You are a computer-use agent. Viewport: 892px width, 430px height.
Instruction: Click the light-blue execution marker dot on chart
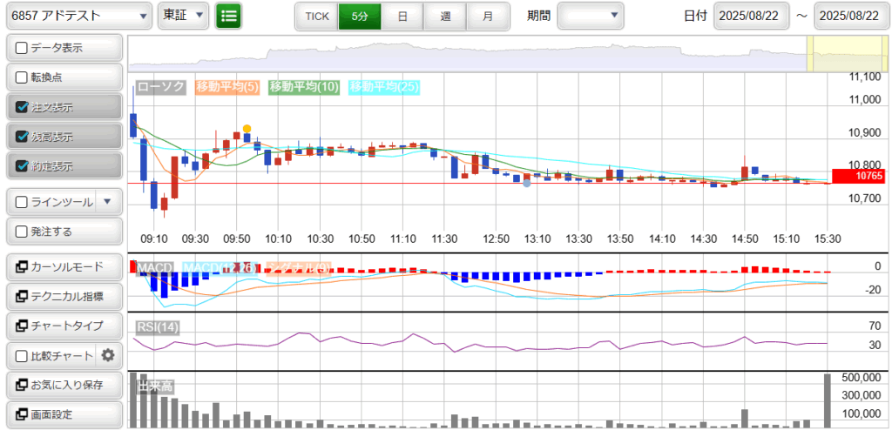click(527, 183)
